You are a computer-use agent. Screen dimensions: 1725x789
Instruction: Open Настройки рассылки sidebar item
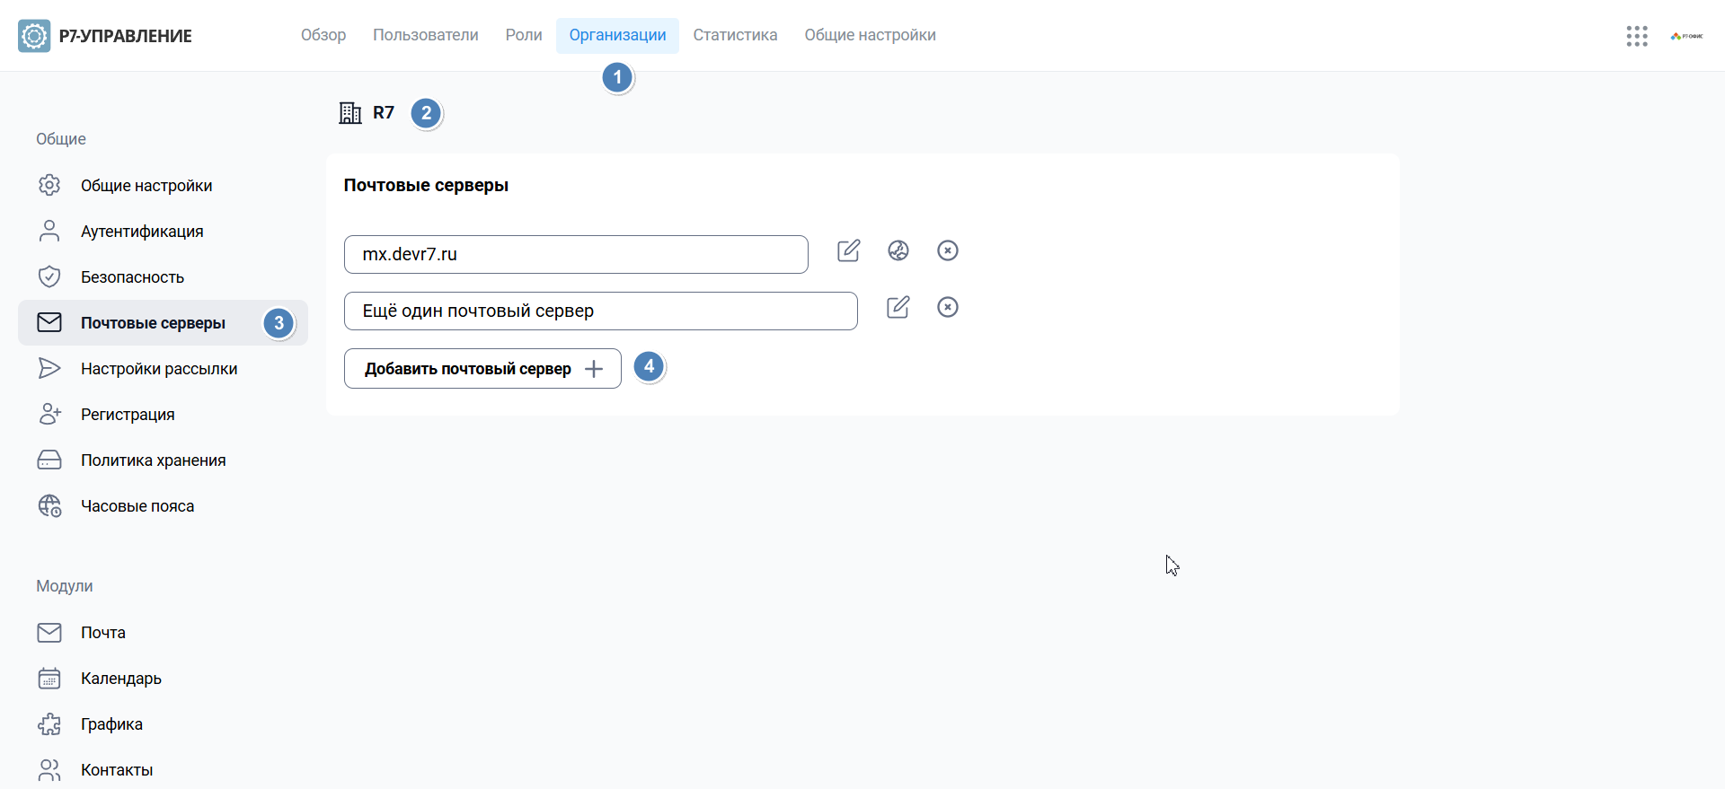tap(159, 369)
